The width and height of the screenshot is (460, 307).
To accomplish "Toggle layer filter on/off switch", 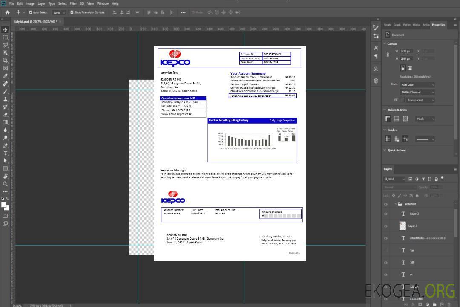I will (442, 178).
